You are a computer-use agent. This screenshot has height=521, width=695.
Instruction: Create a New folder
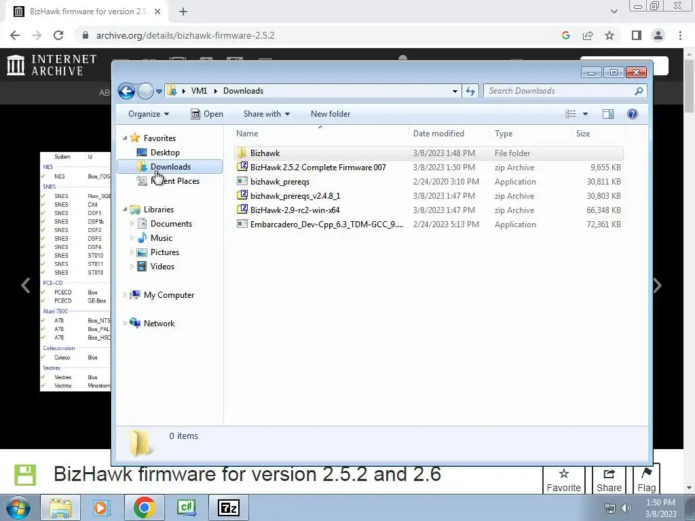[331, 114]
